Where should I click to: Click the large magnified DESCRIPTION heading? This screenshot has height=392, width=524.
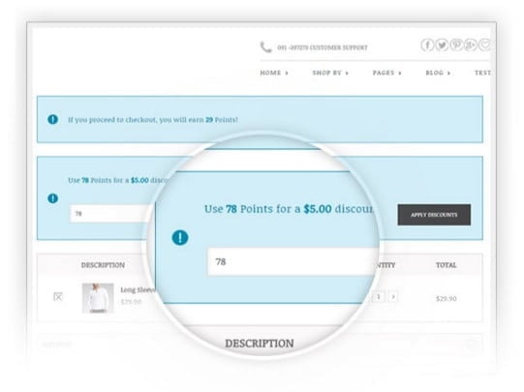[260, 344]
